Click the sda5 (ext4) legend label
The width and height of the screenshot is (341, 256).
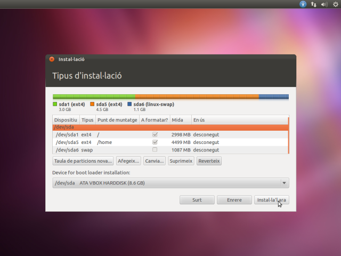[x=109, y=105]
